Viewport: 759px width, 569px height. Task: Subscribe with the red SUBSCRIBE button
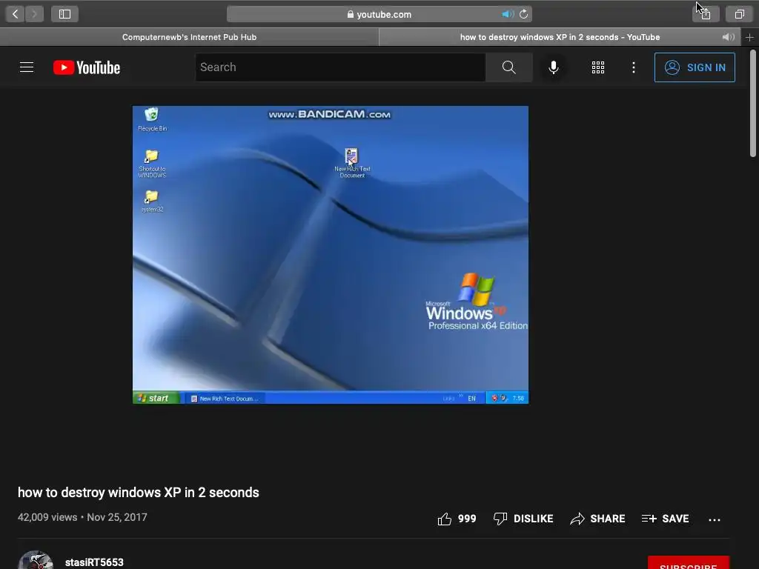pyautogui.click(x=689, y=563)
